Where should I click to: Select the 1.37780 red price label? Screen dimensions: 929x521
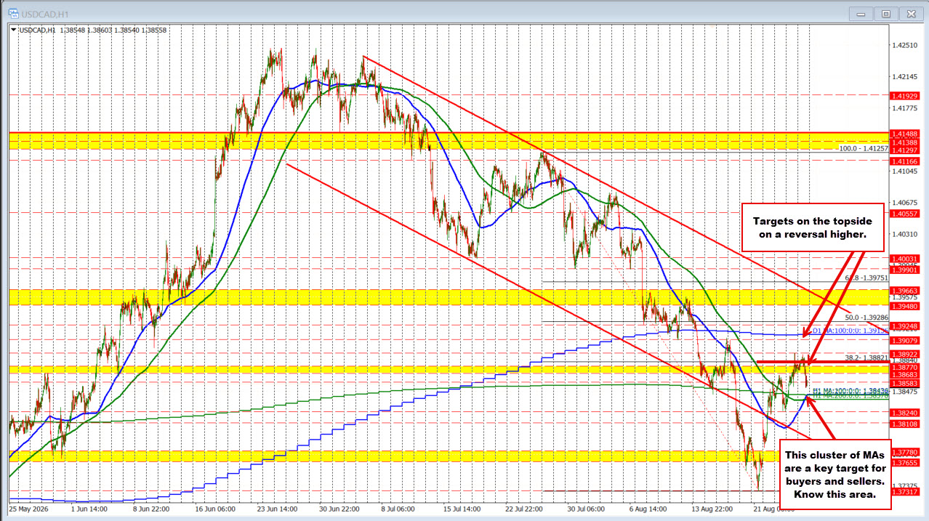(906, 452)
